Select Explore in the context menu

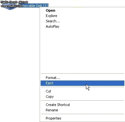pos(82,16)
